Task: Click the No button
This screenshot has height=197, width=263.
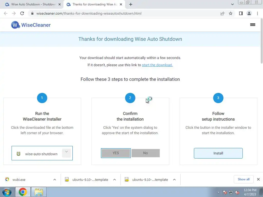Action: point(145,153)
